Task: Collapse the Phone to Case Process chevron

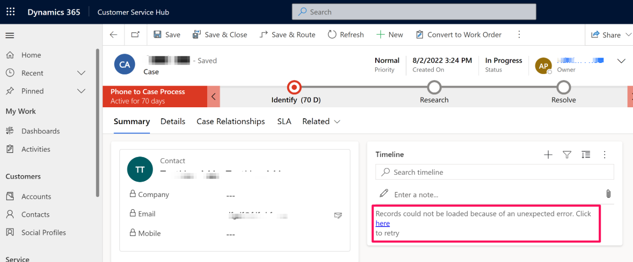Action: click(213, 96)
